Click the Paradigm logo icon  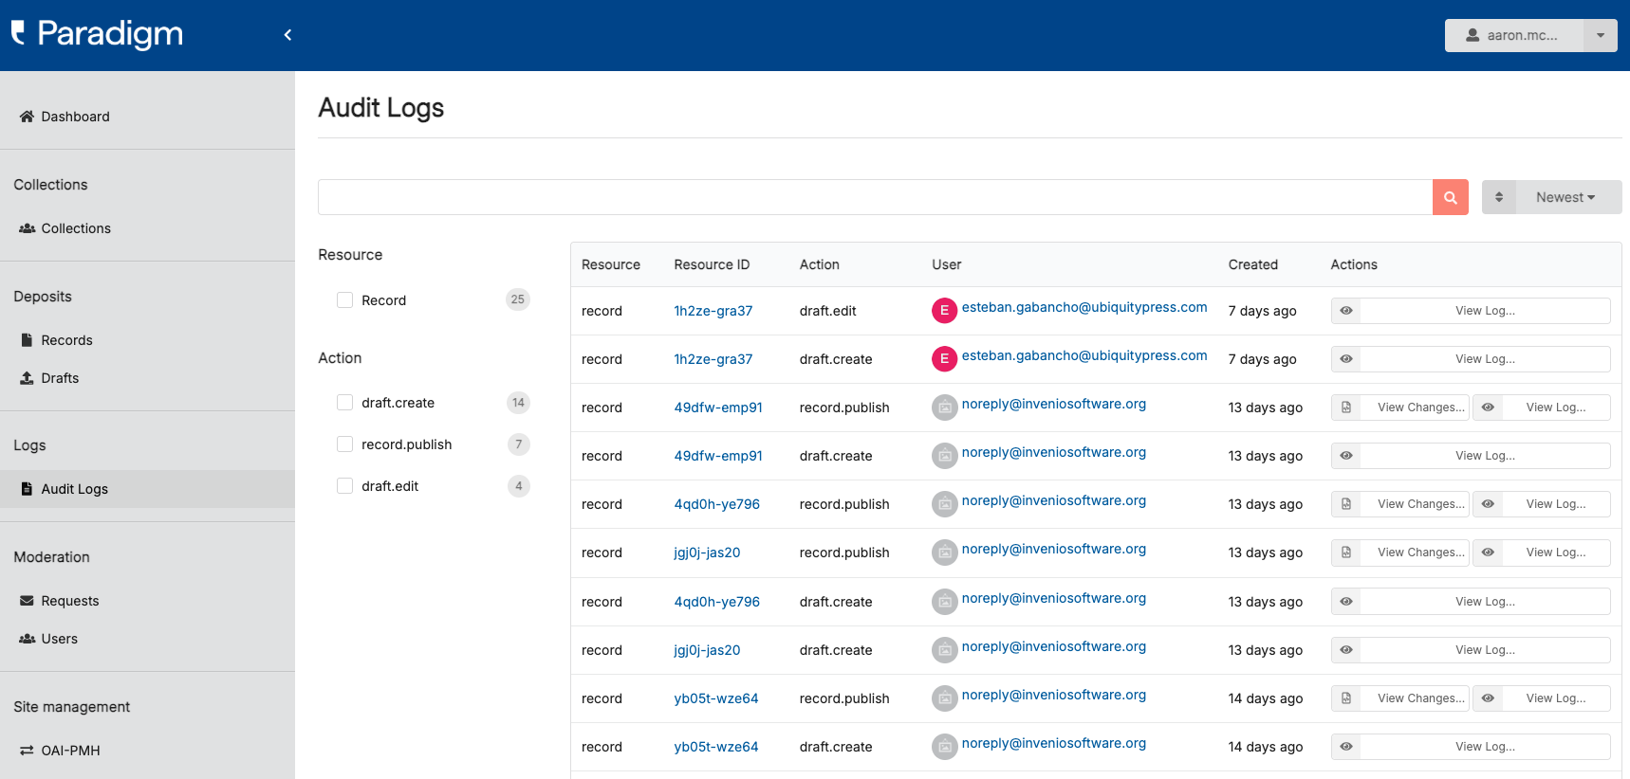coord(18,33)
